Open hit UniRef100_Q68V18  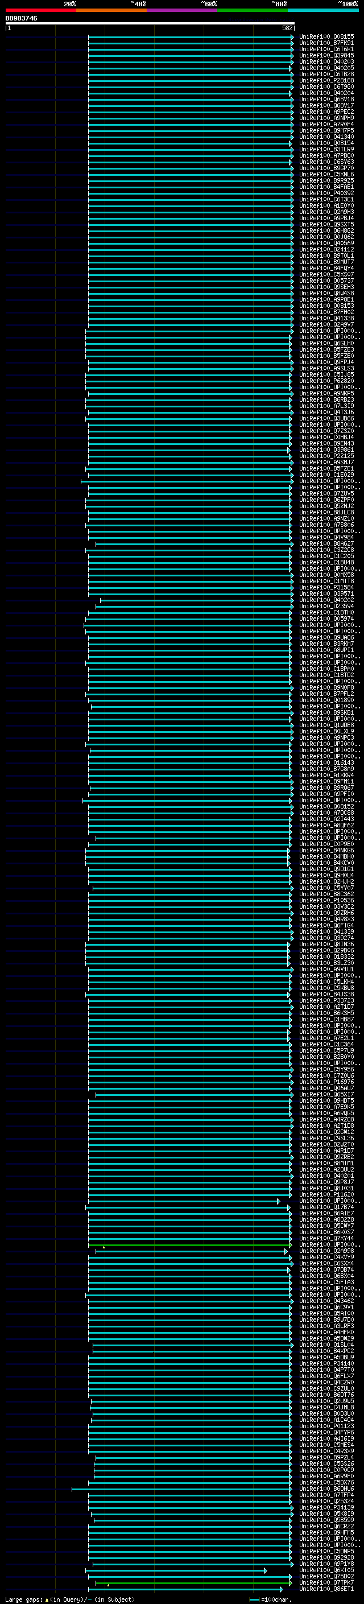[326, 100]
